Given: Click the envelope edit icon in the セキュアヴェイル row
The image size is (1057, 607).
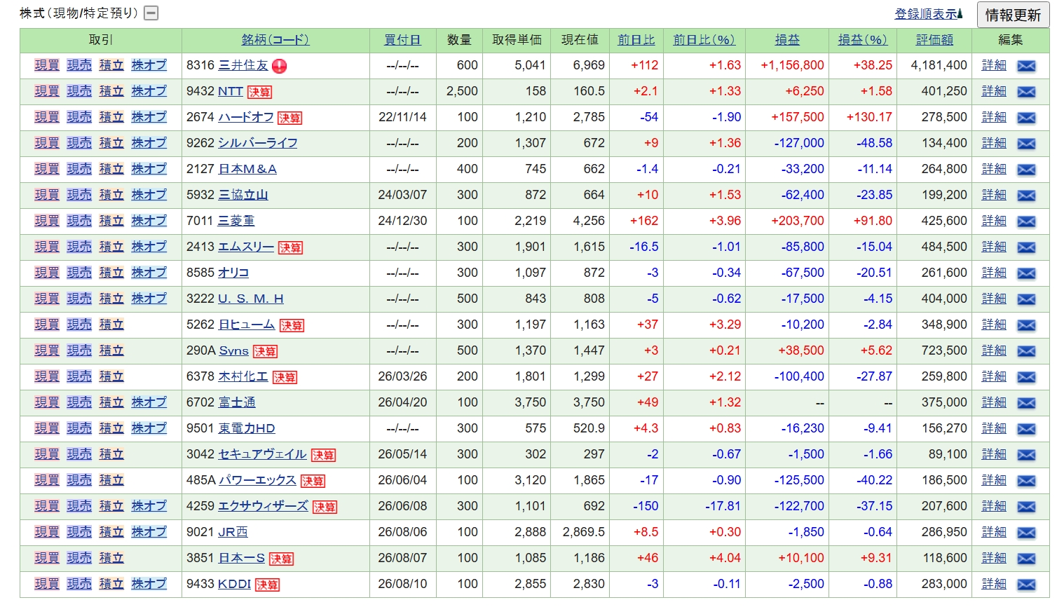Looking at the screenshot, I should click(x=1026, y=455).
